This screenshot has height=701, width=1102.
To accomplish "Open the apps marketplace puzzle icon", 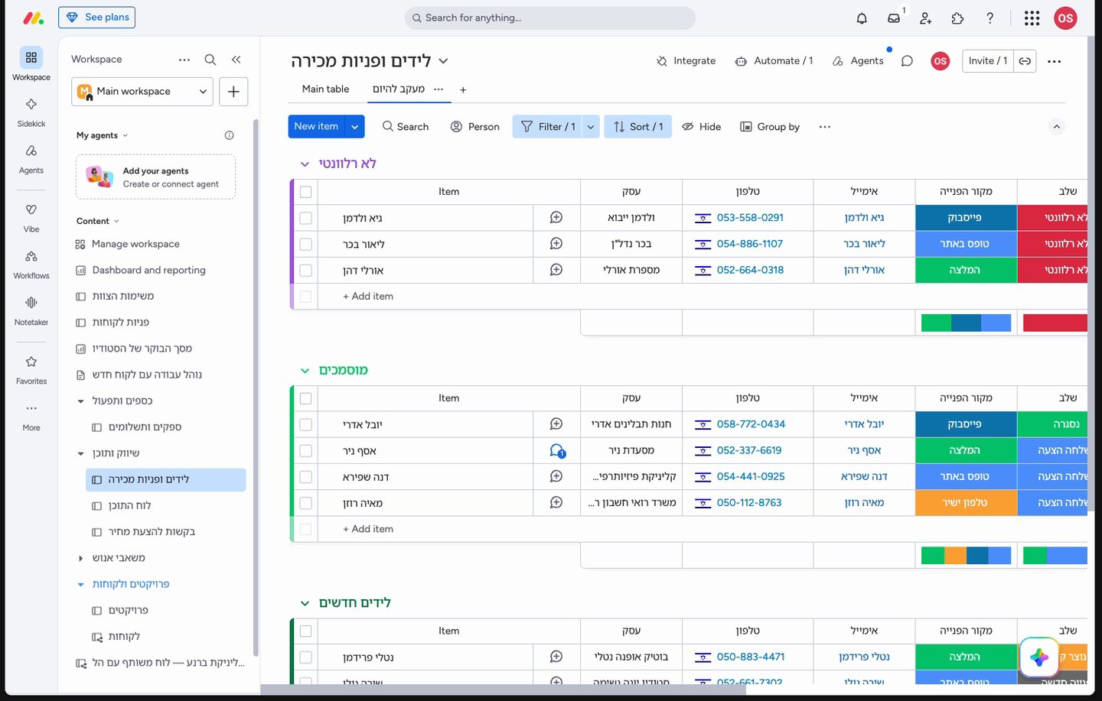I will (957, 18).
